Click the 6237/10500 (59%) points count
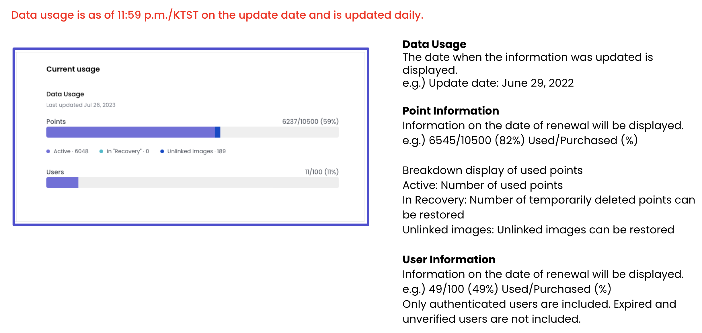This screenshot has width=702, height=333. point(310,121)
